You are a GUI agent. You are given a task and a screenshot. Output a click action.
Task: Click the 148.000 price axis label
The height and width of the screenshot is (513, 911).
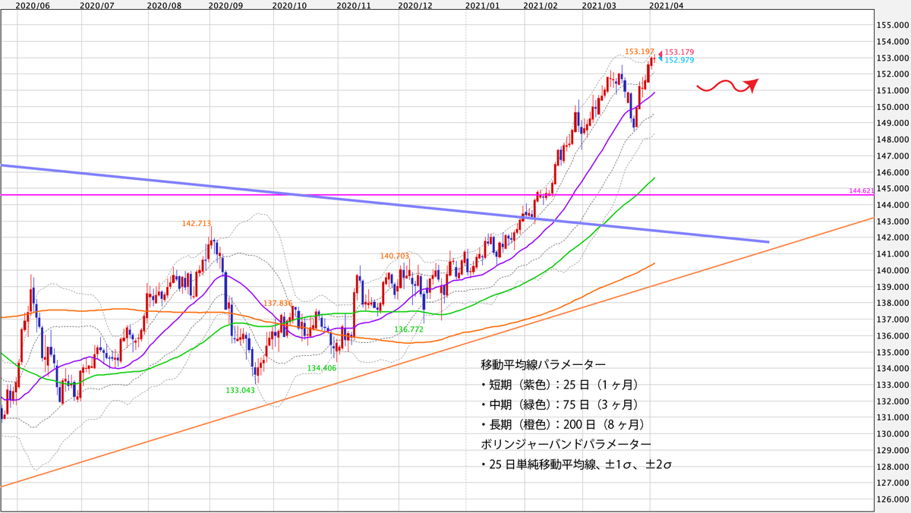click(894, 140)
